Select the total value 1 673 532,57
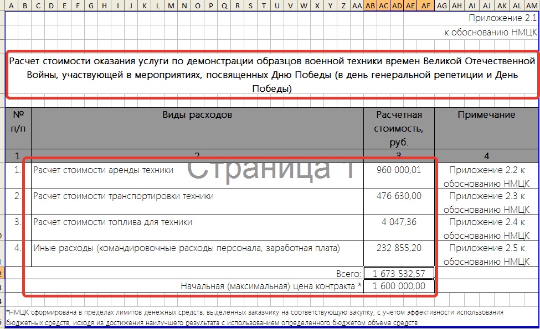 pos(399,273)
